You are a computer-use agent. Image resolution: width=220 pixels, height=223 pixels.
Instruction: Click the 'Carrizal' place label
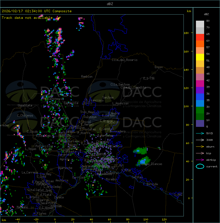79,177
